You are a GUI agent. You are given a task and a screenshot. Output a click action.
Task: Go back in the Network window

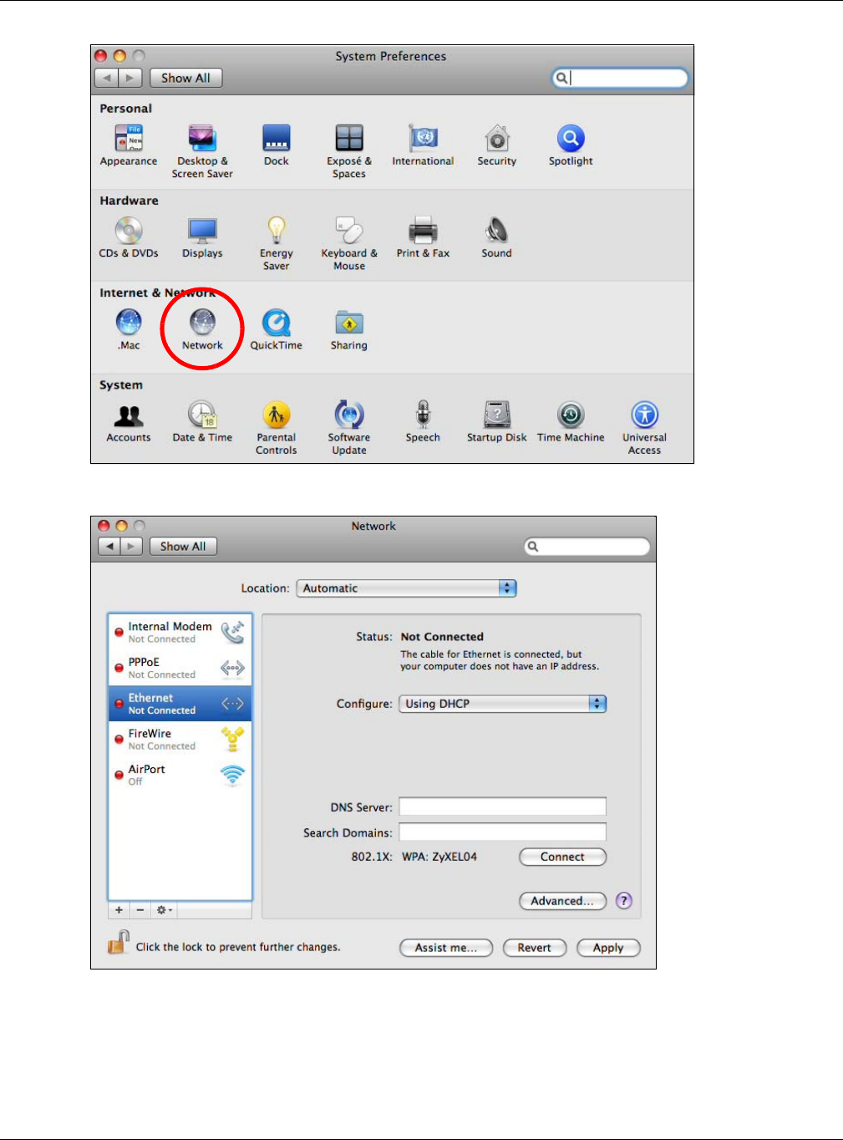tap(109, 547)
